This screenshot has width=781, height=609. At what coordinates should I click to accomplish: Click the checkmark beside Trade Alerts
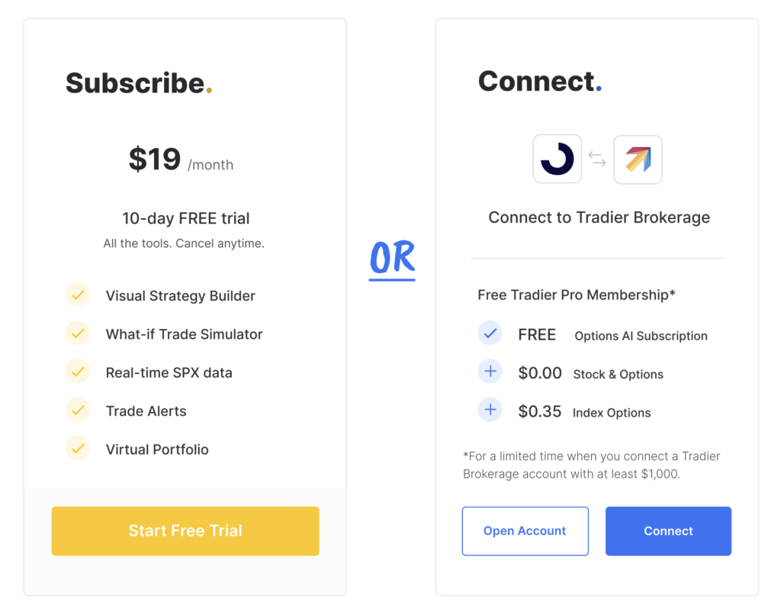(x=78, y=410)
